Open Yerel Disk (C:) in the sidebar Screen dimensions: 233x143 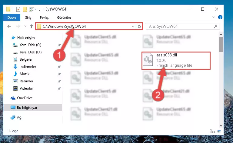click(x=31, y=45)
